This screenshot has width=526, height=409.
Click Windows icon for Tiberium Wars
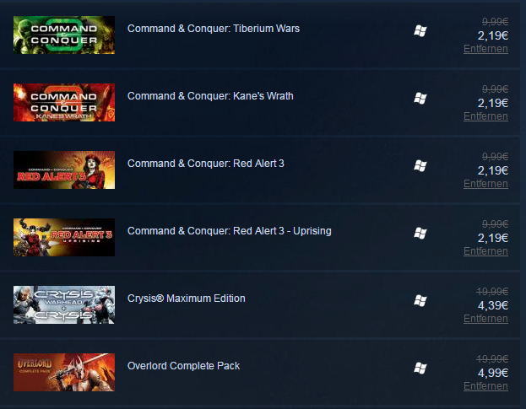(420, 31)
